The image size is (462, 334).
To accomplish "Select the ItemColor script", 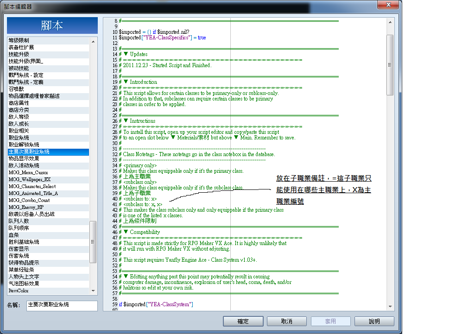I will pyautogui.click(x=48, y=291).
